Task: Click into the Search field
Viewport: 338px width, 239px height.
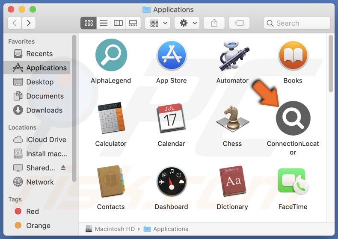Action: coord(297,23)
